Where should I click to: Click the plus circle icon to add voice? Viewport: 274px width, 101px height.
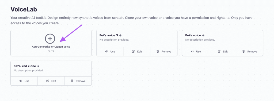(50, 39)
